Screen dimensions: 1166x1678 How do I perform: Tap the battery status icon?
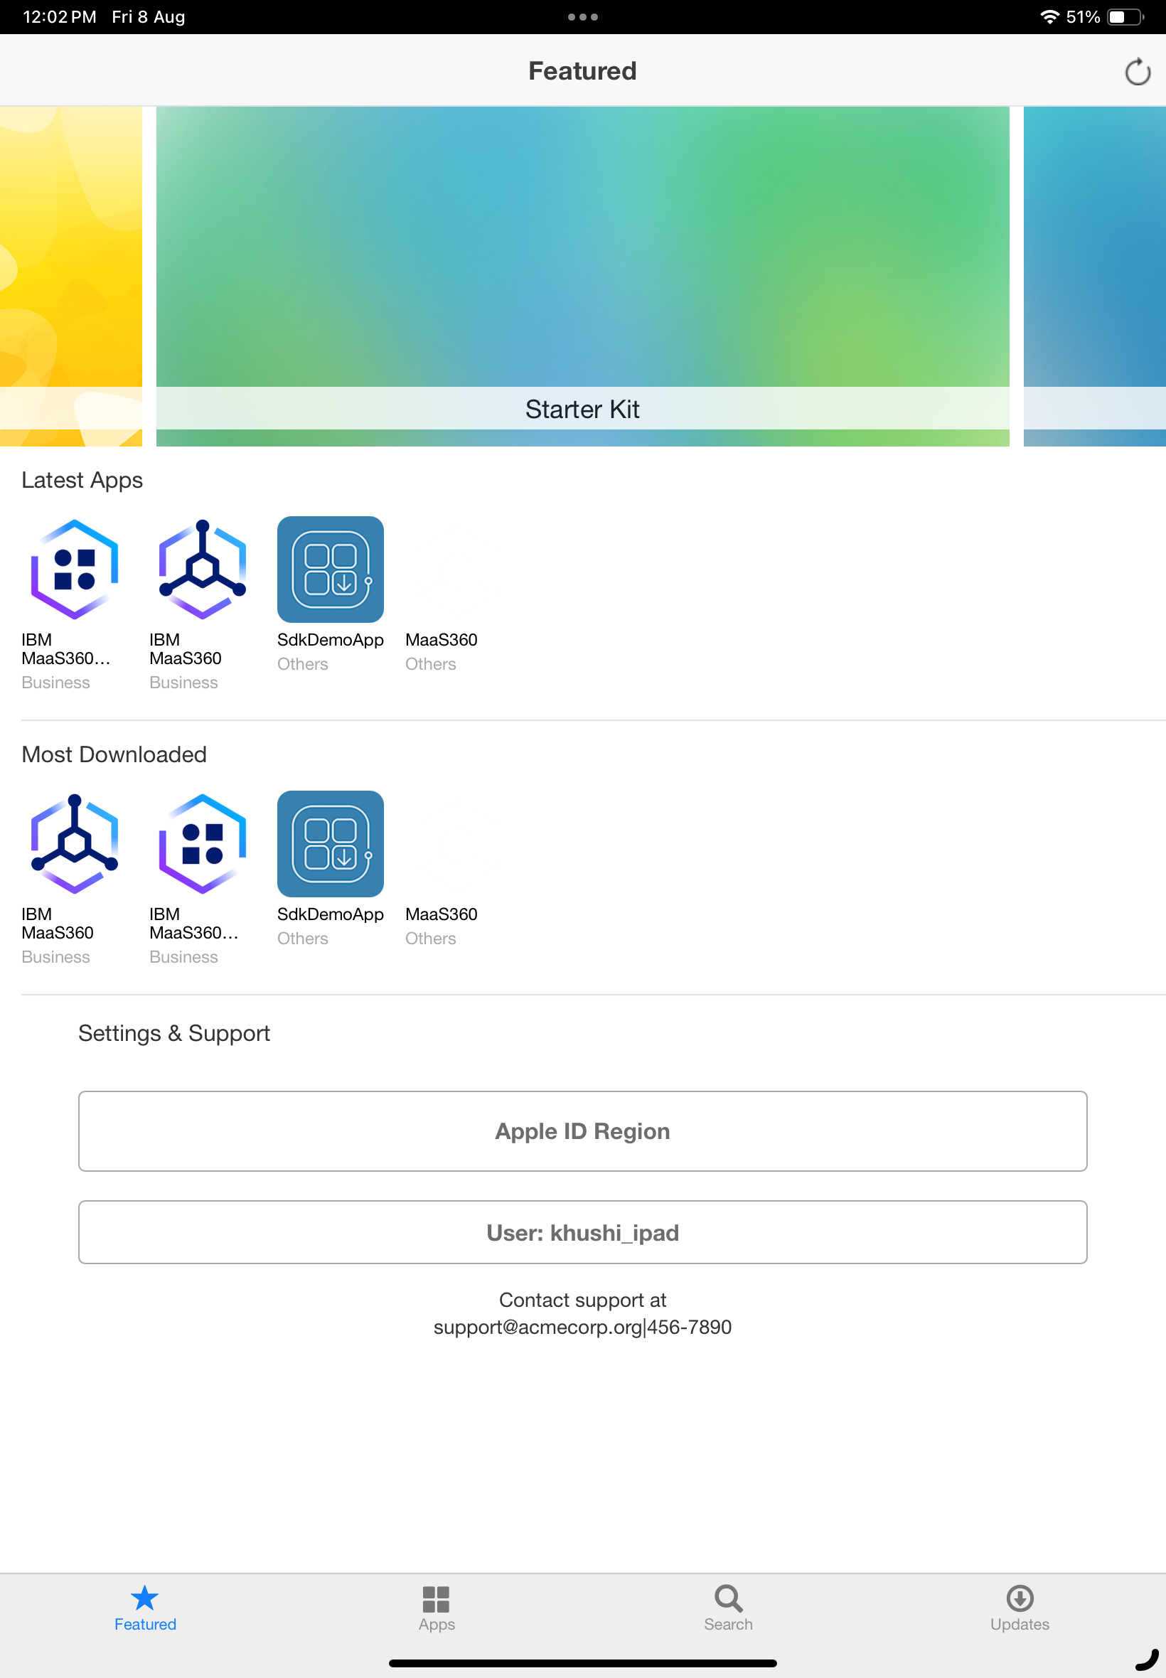(1125, 17)
